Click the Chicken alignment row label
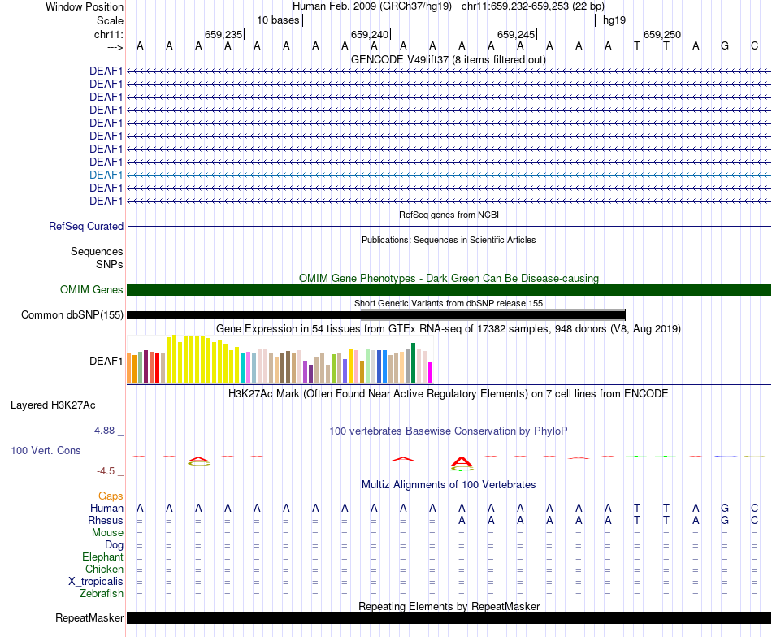Viewport: 772px width, 637px height. (x=104, y=569)
